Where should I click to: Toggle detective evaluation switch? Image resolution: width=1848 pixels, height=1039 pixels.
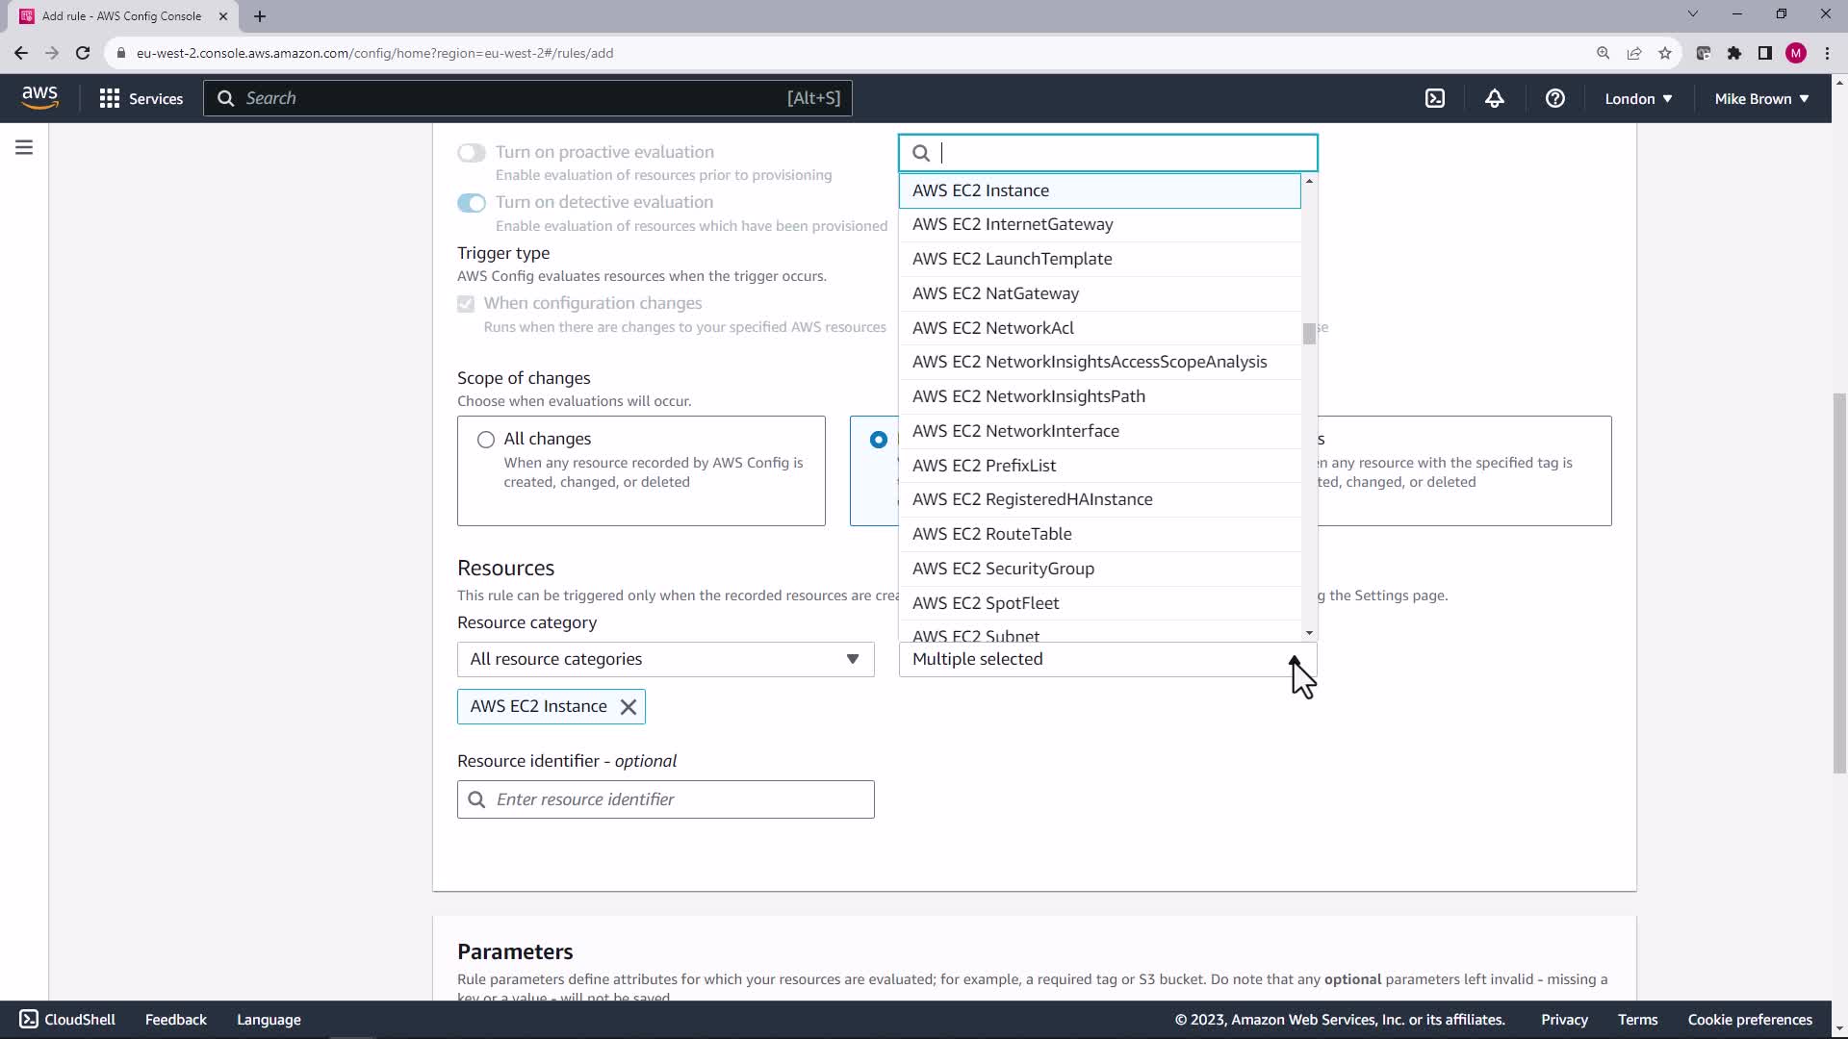pos(472,203)
